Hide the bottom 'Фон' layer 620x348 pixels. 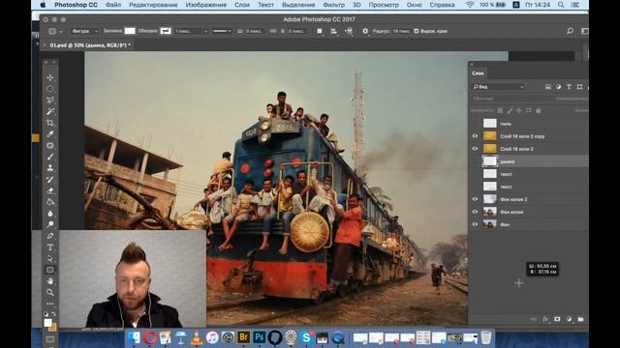475,224
